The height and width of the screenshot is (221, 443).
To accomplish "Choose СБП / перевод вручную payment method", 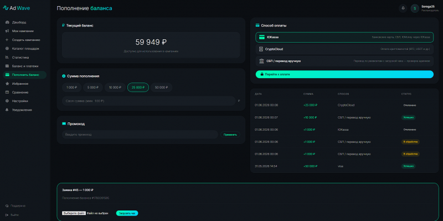I will tap(344, 61).
